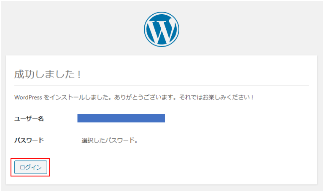The height and width of the screenshot is (192, 324).
Task: Click the right end of the blue username bar
Action: 163,118
